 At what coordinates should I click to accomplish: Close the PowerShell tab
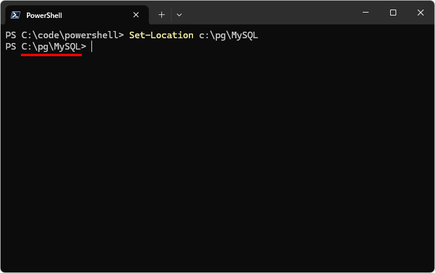[137, 15]
